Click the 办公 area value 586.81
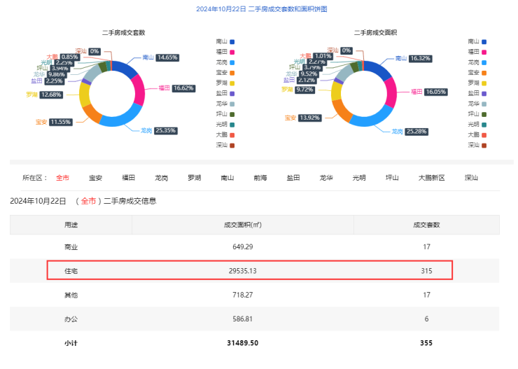Viewport: 518px width, 369px height. point(243,319)
